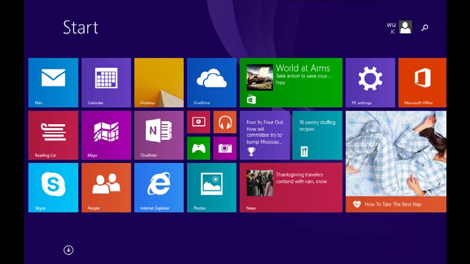The width and height of the screenshot is (470, 264).
Task: Open the Sports tile with trophy icon
Action: coord(265,135)
